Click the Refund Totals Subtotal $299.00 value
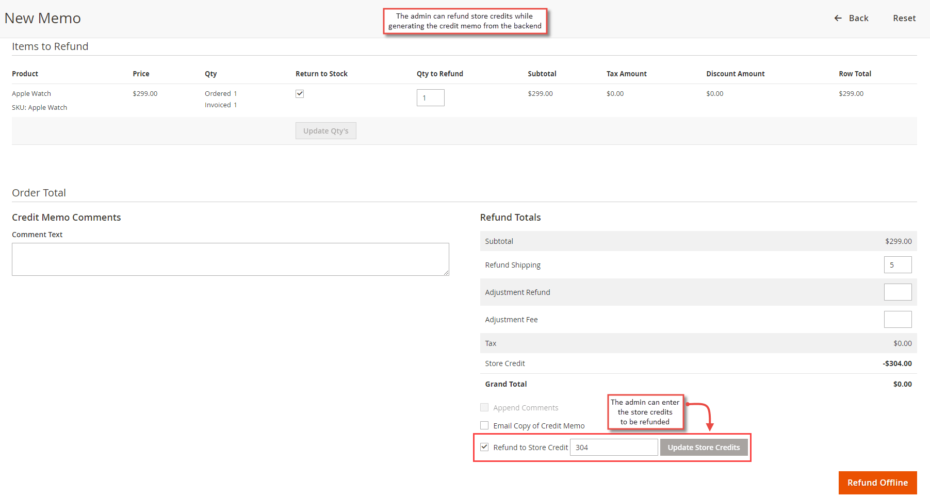This screenshot has height=497, width=930. click(x=899, y=241)
